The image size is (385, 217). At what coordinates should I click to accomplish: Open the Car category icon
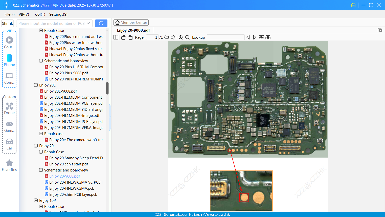click(x=9, y=144)
